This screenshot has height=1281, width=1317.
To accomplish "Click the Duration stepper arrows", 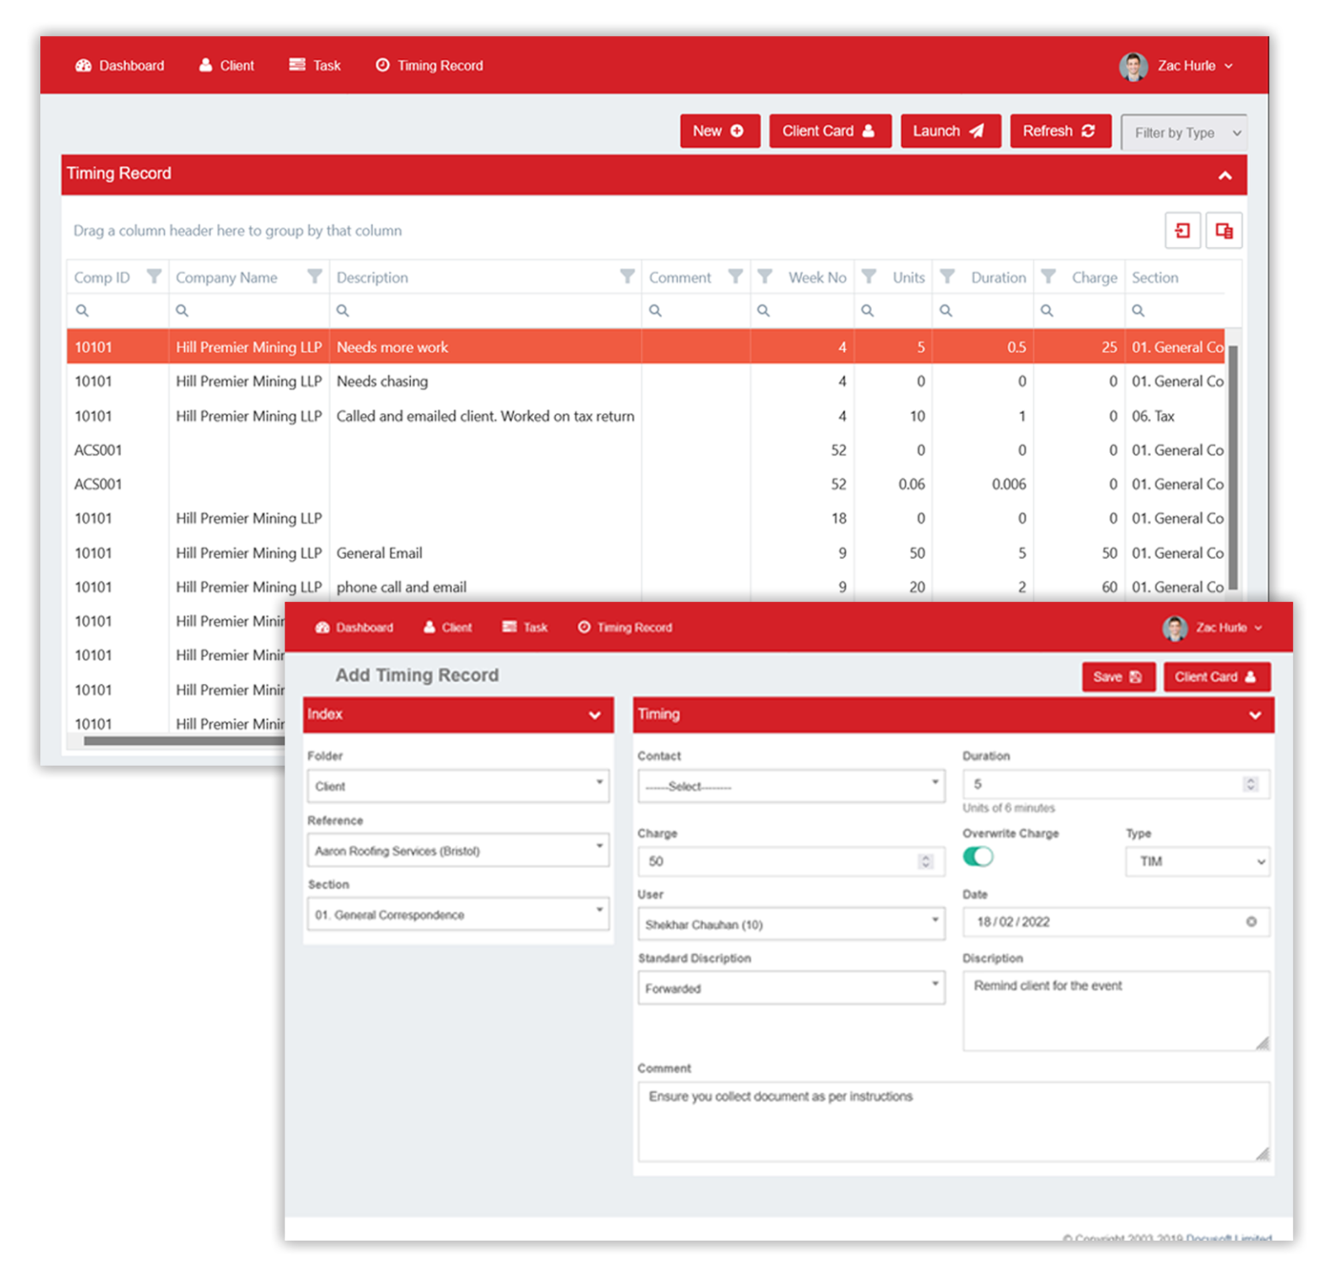I will tap(1251, 784).
